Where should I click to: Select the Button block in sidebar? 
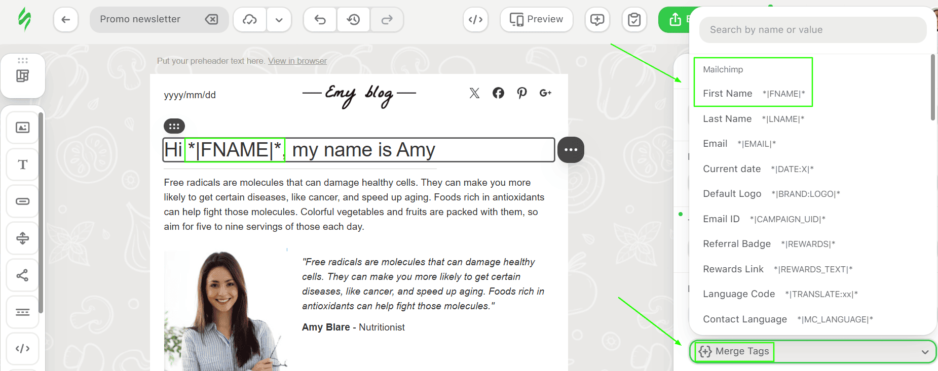[x=23, y=201]
